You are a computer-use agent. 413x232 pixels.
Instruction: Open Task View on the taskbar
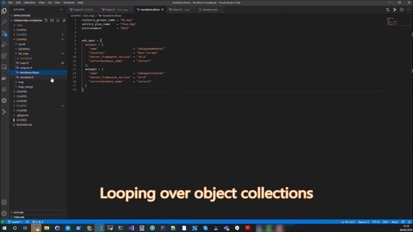[25, 228]
